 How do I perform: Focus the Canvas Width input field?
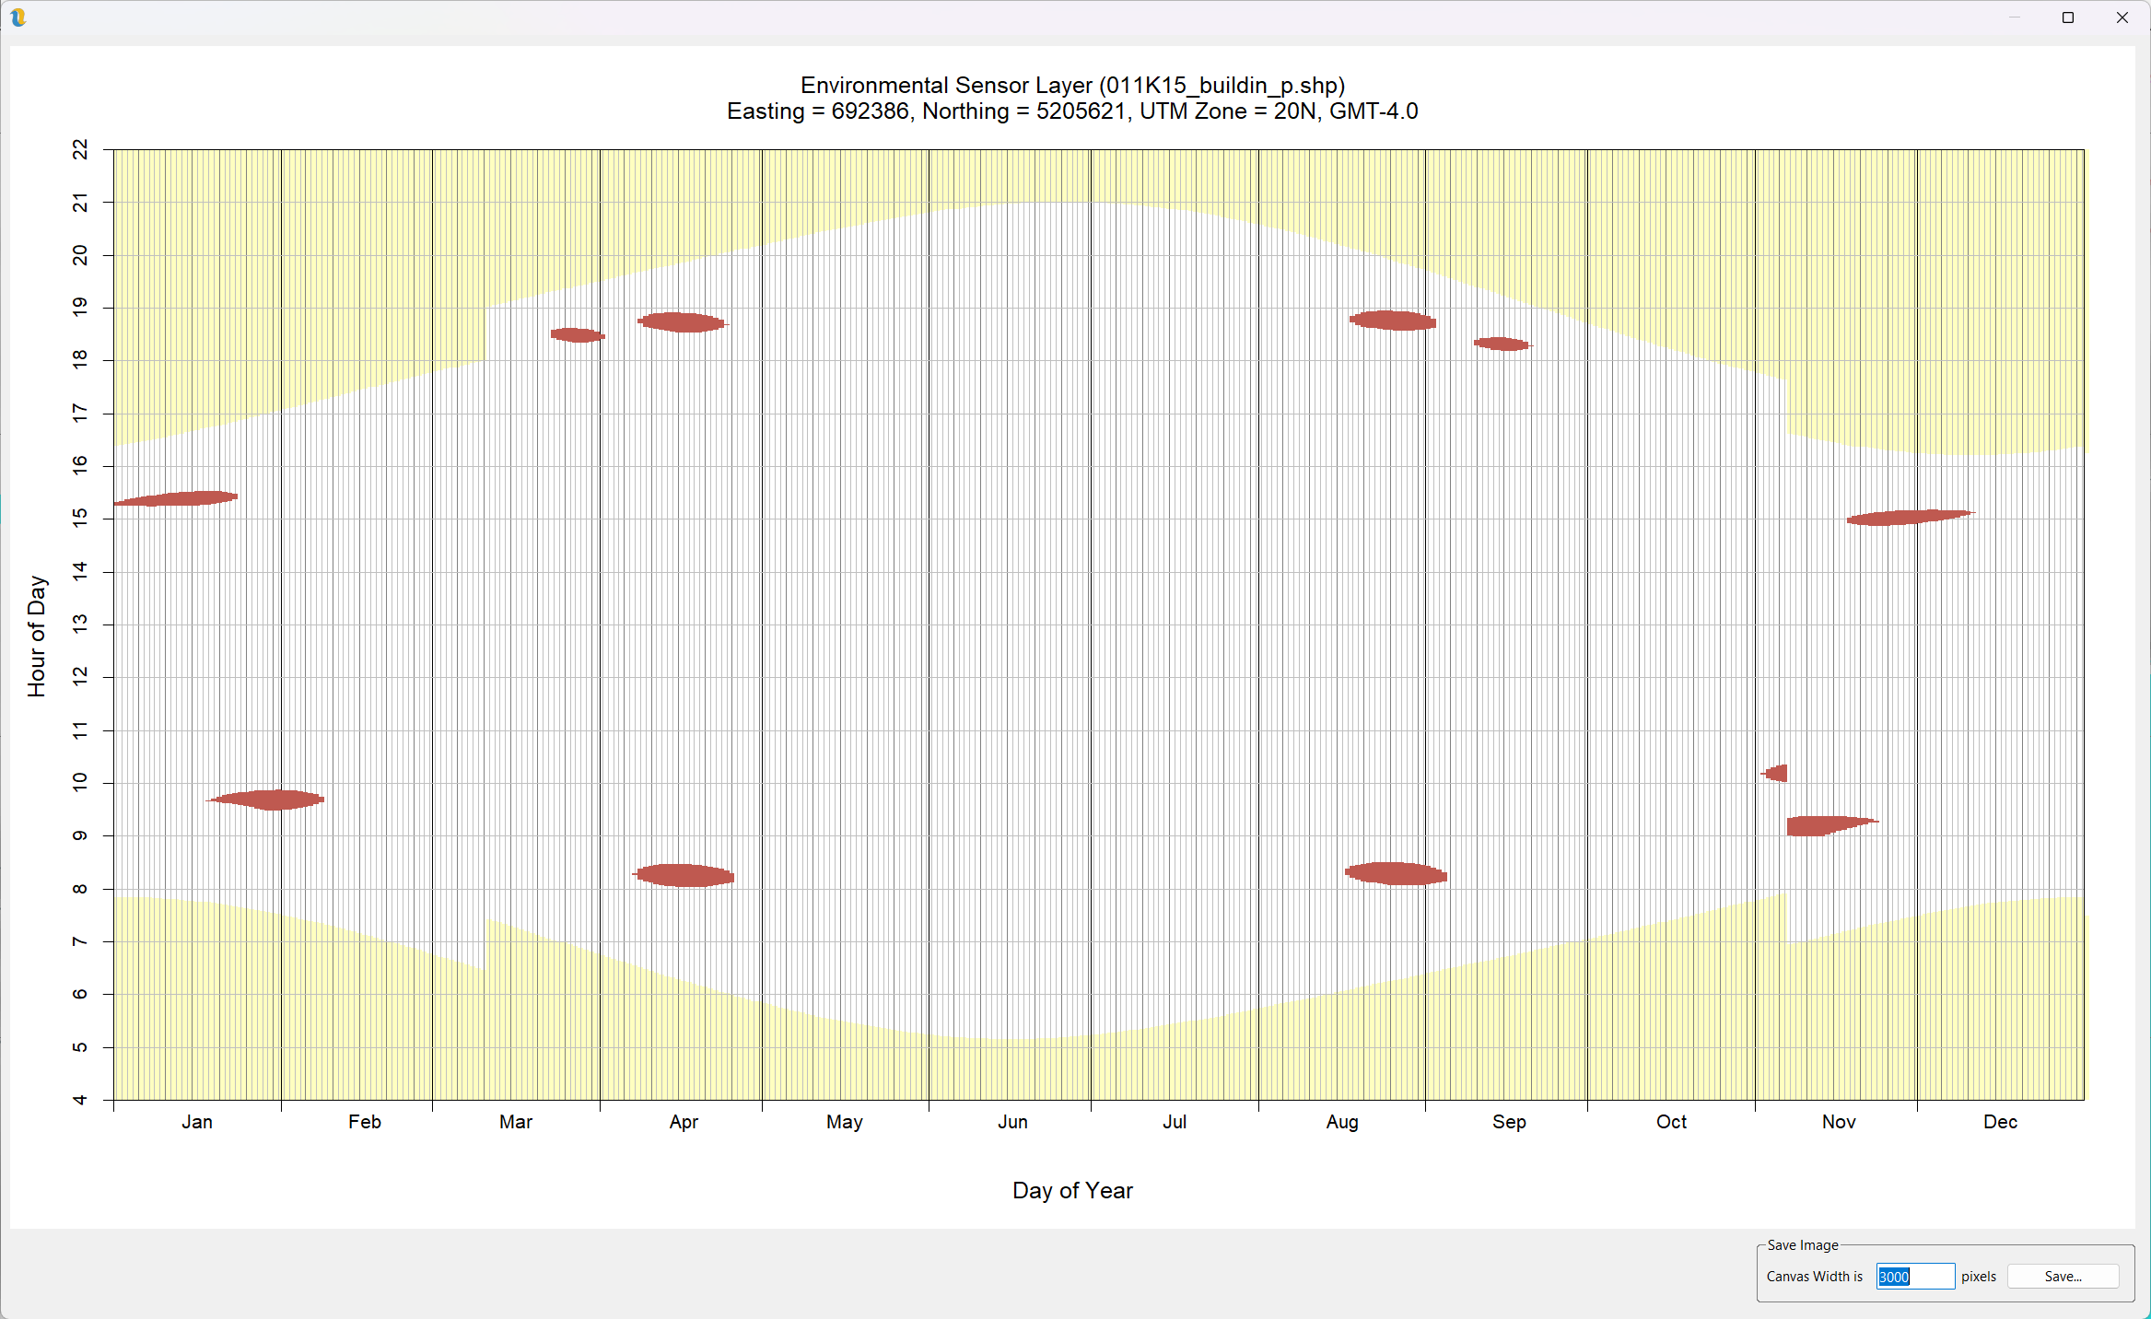(x=1914, y=1276)
